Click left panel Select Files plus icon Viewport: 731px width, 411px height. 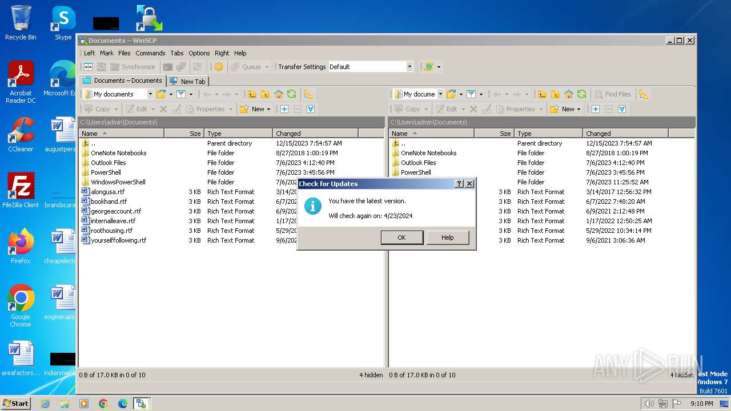(284, 109)
